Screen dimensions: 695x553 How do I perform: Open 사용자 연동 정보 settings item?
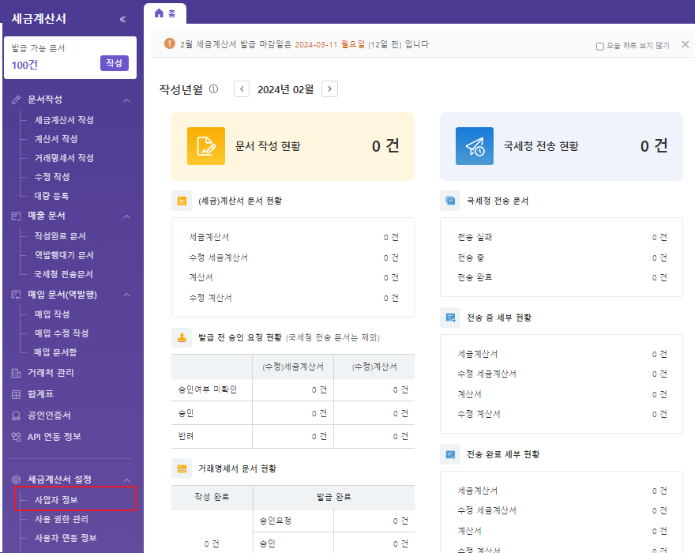click(66, 537)
